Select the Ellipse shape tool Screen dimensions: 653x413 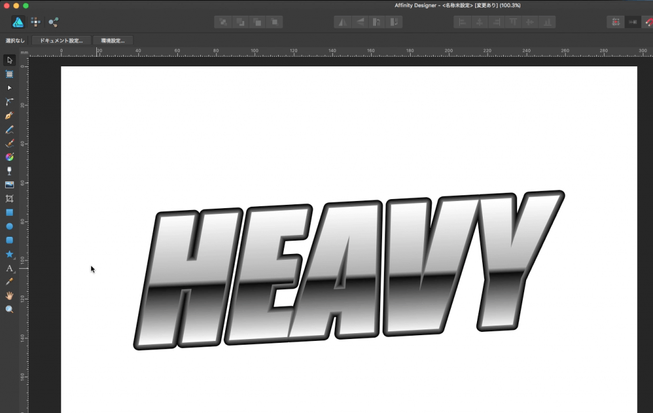tap(10, 227)
